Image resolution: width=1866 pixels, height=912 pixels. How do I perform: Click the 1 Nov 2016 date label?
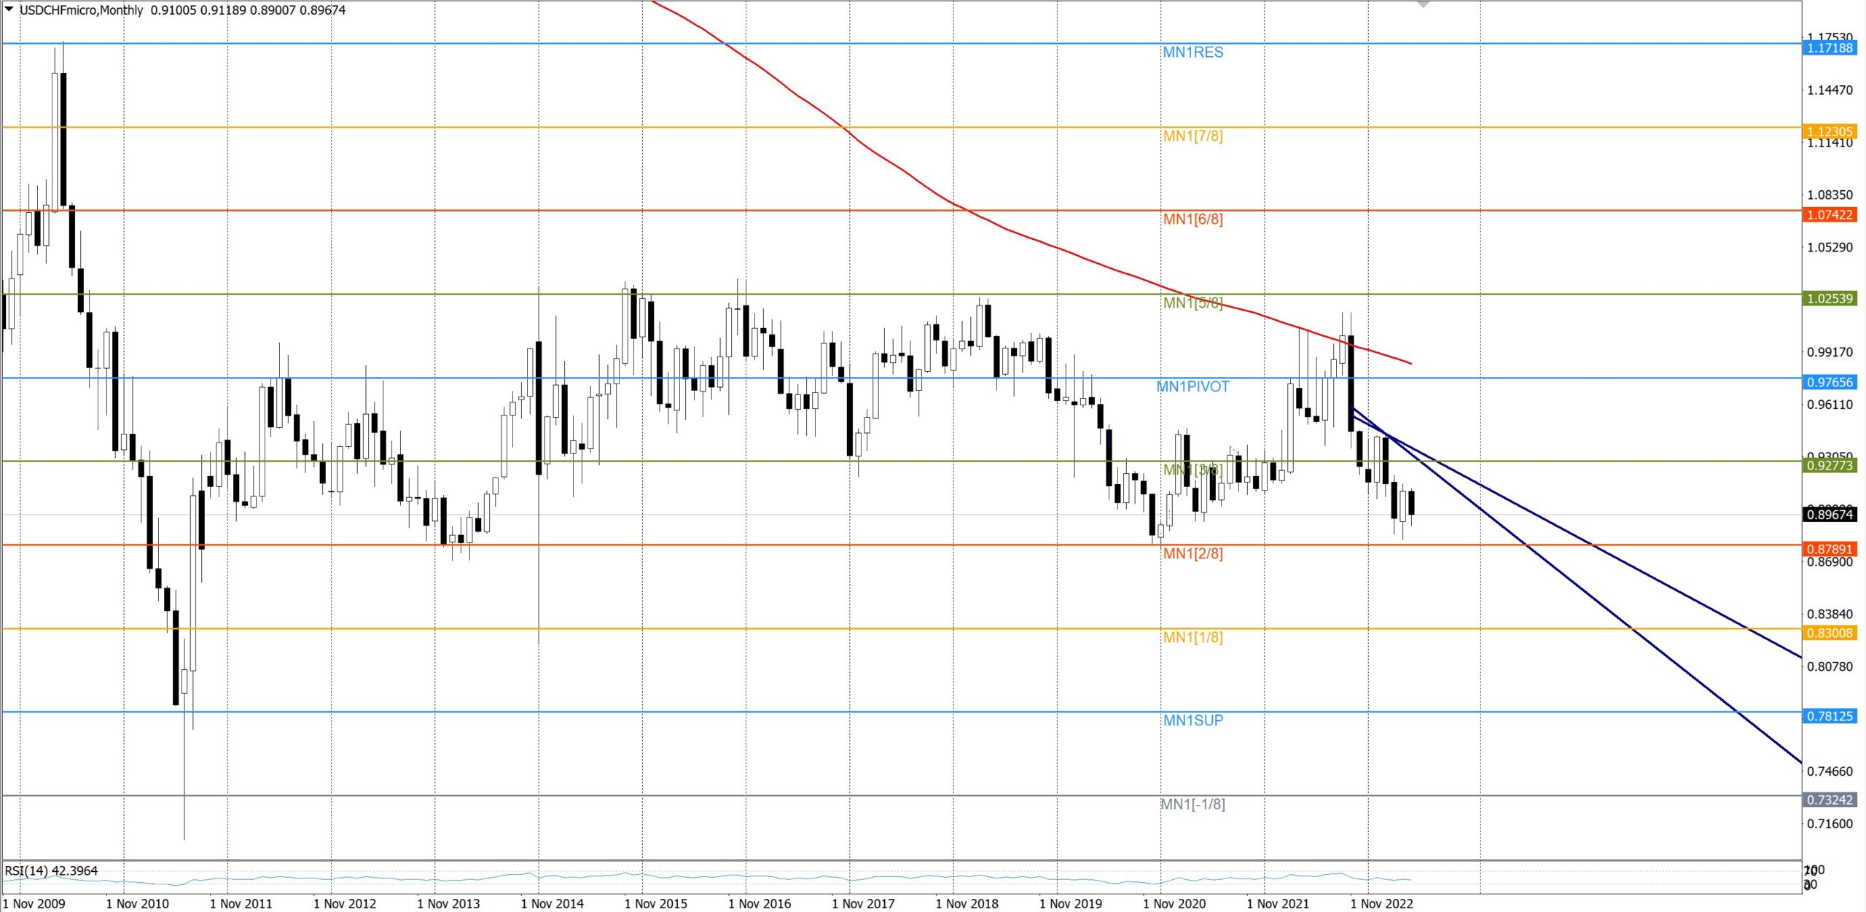click(x=759, y=904)
